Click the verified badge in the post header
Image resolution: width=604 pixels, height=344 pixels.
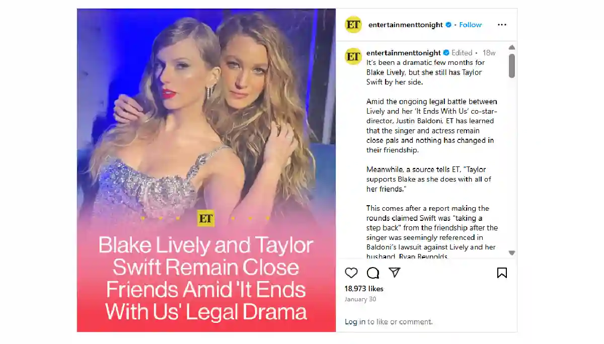point(448,25)
